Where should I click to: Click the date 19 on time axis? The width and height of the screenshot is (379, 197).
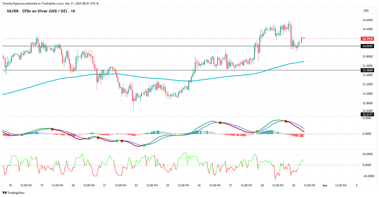42,185
